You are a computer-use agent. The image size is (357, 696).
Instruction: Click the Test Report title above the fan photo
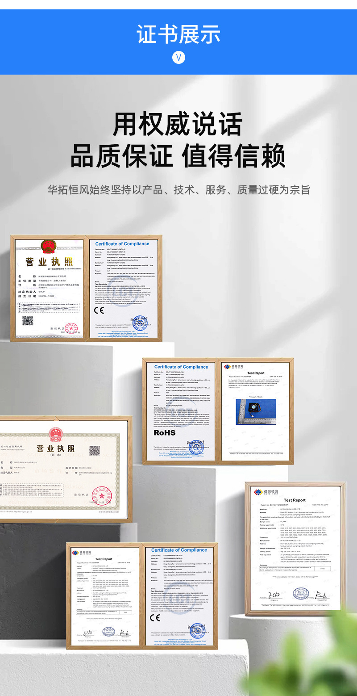point(256,373)
